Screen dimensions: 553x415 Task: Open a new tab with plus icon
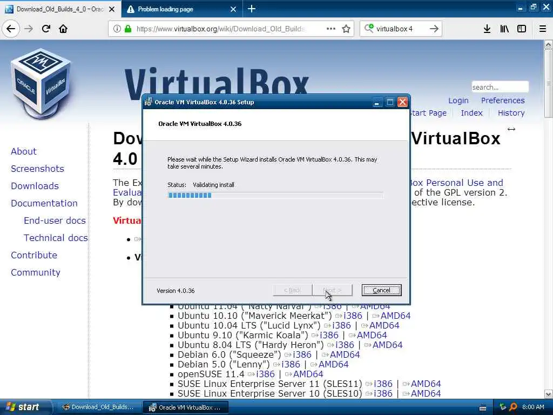[x=252, y=9]
